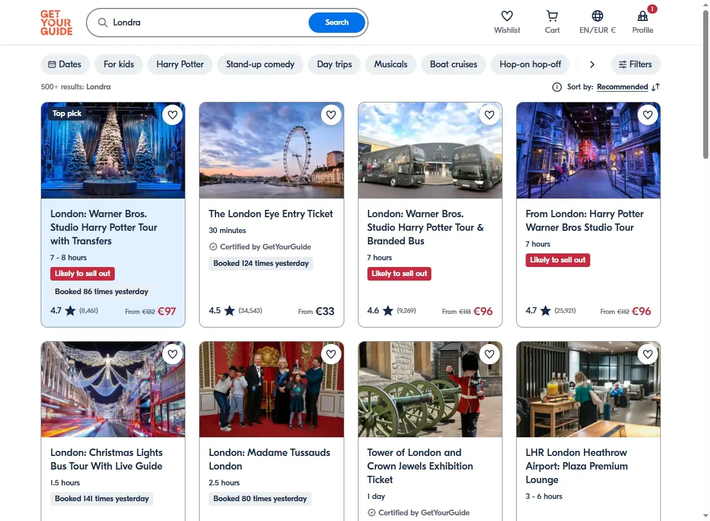Select the Harry Potter filter chip
Viewport: 710px width, 521px height.
(180, 64)
